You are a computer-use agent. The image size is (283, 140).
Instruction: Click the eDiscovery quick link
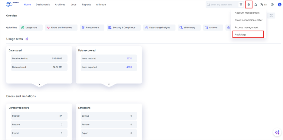189,28
